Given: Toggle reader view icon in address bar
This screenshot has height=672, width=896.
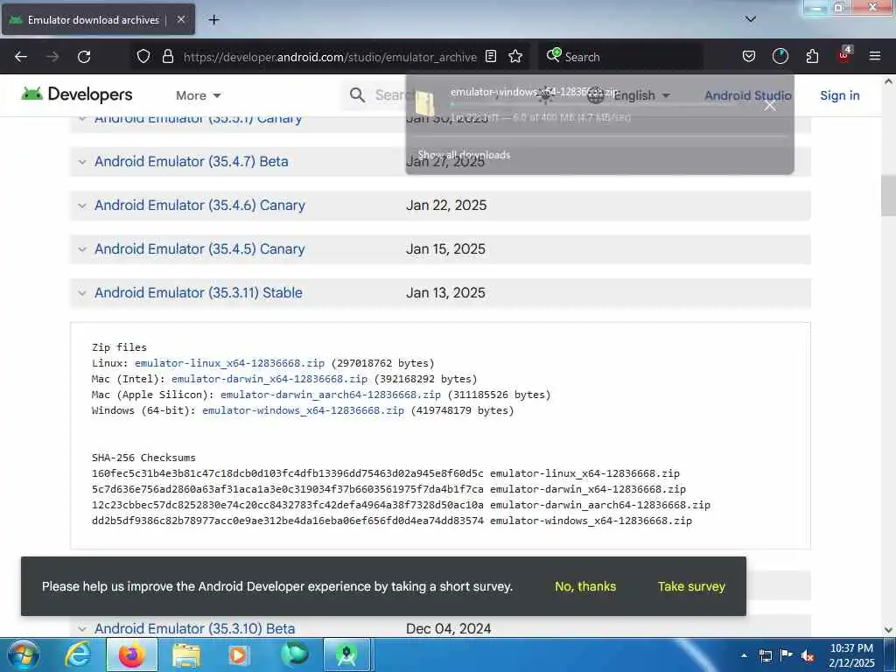Looking at the screenshot, I should point(490,56).
